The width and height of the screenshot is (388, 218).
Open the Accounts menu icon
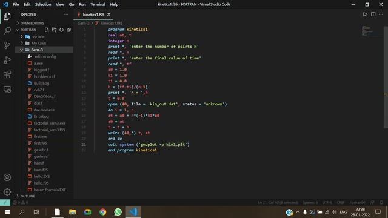point(7,177)
